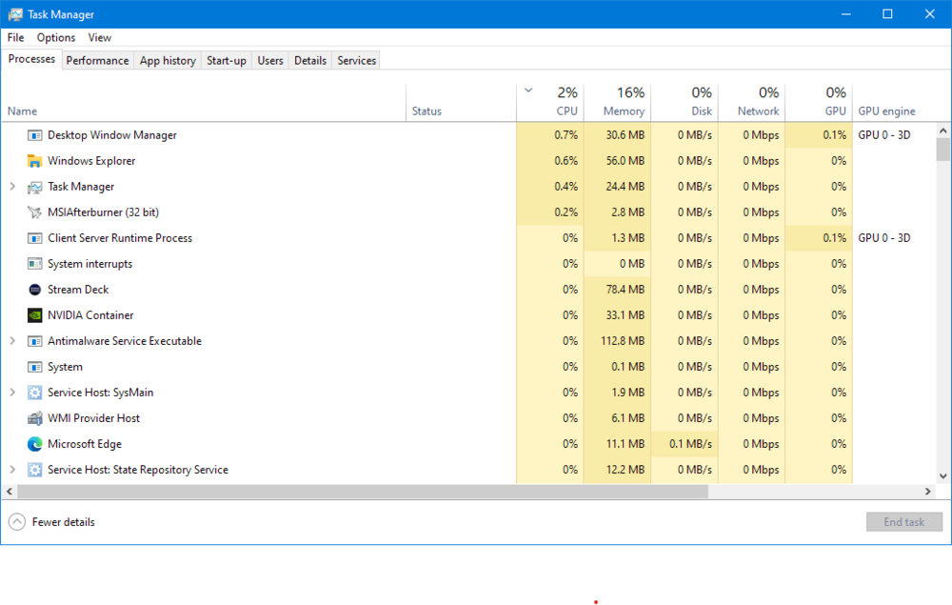Switch to the Performance tab

[x=97, y=60]
